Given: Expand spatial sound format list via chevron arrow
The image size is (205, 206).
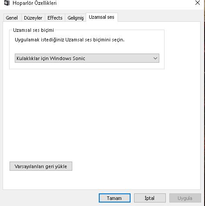Looking at the screenshot, I should tap(155, 58).
